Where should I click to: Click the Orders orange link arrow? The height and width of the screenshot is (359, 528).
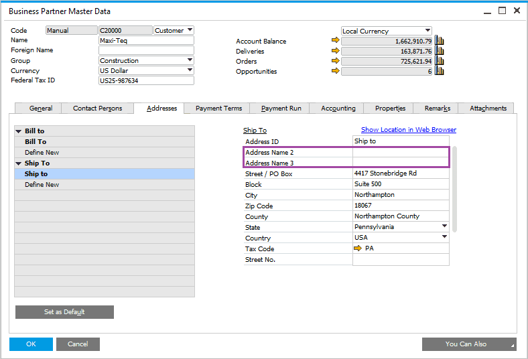(336, 61)
